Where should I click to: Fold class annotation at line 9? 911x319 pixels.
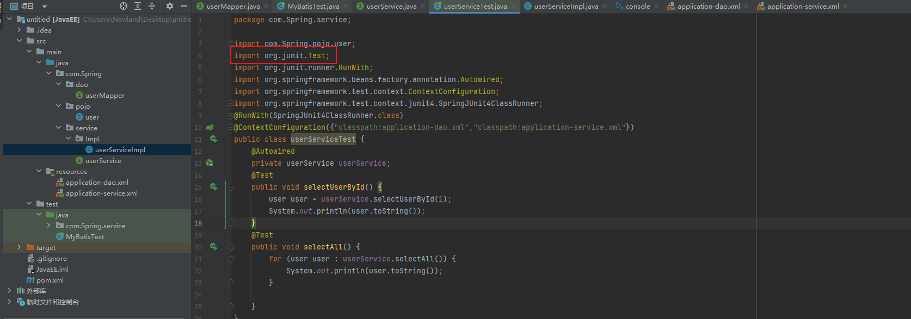point(231,115)
